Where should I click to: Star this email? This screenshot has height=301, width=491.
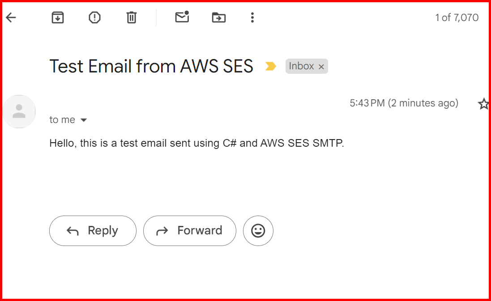click(483, 103)
